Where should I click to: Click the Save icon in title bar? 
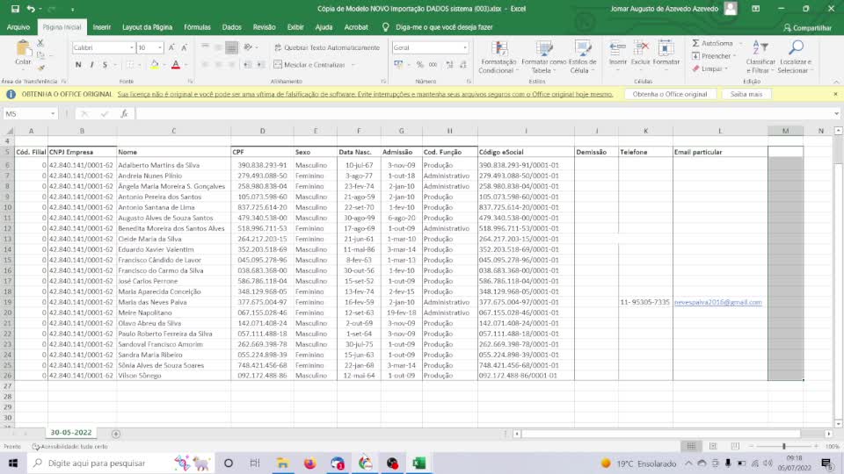tap(15, 9)
